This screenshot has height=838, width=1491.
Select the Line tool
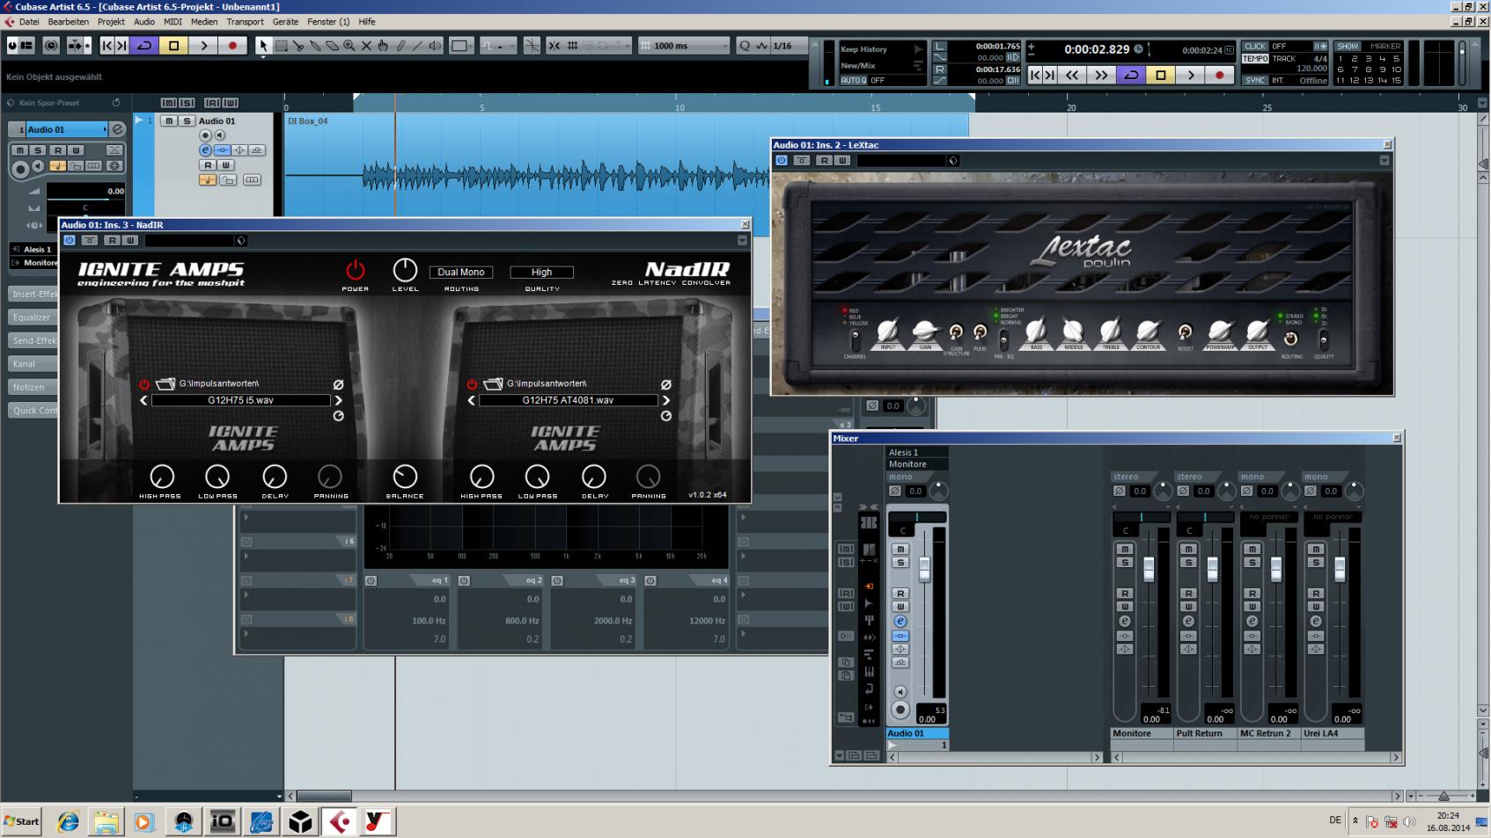pyautogui.click(x=417, y=46)
